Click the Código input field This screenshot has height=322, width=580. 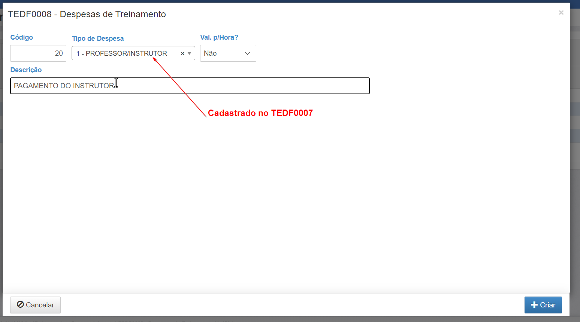pos(38,53)
